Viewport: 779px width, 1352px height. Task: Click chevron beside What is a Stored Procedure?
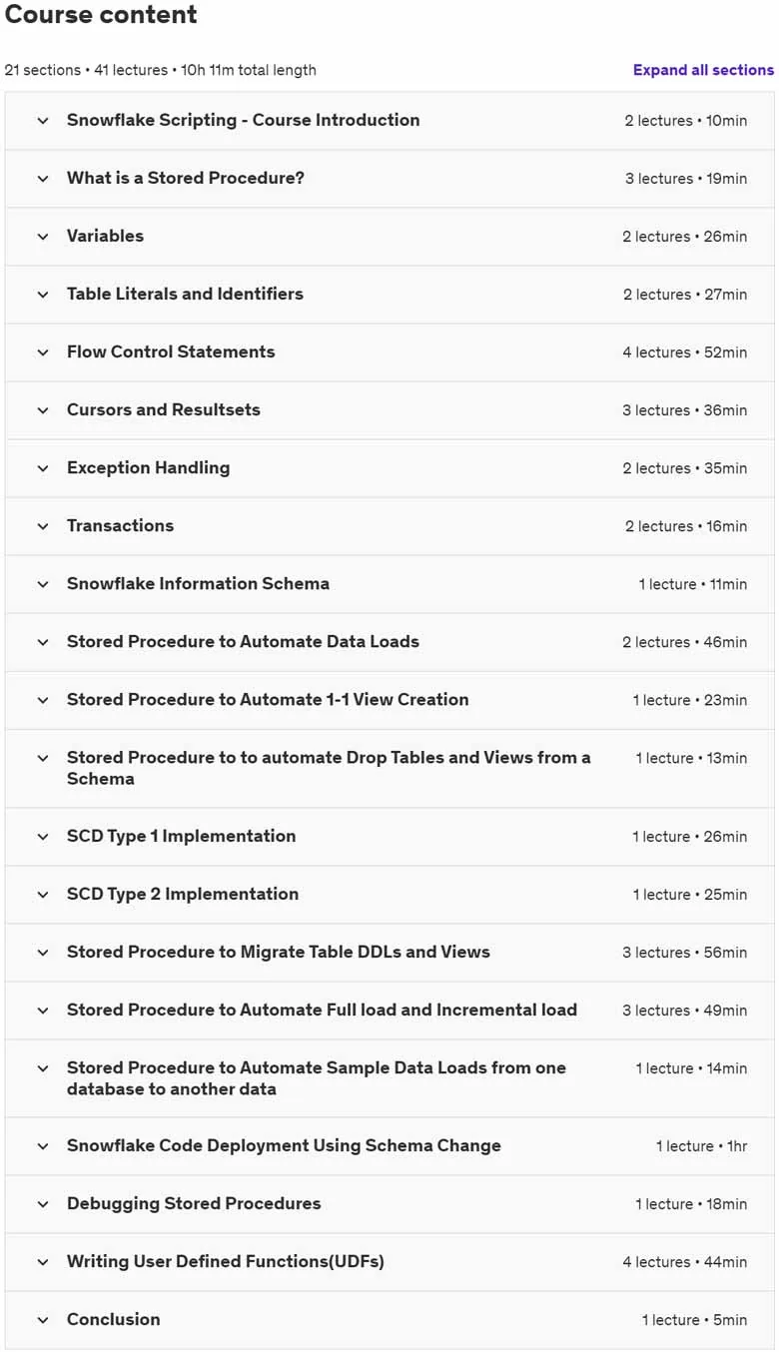pyautogui.click(x=43, y=179)
